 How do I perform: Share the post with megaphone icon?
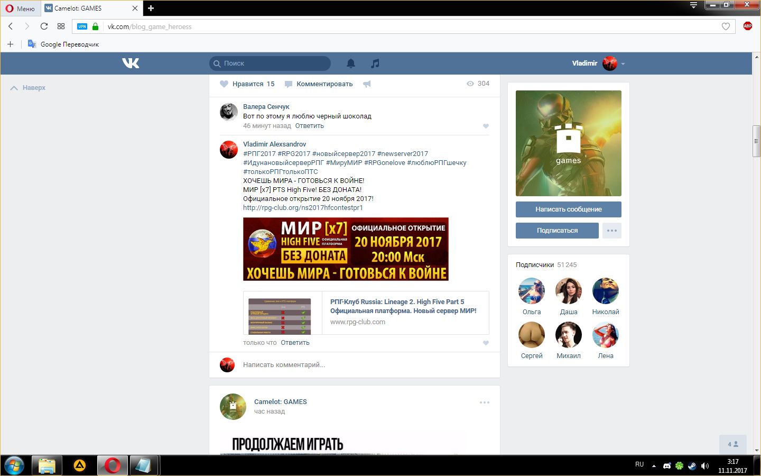(x=367, y=84)
